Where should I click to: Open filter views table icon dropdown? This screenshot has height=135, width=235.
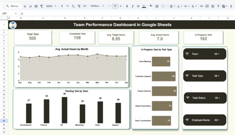point(225,6)
